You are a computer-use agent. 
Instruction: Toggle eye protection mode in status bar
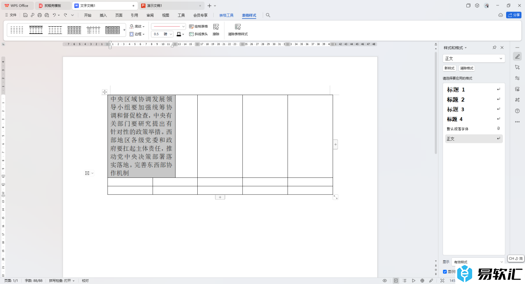385,281
